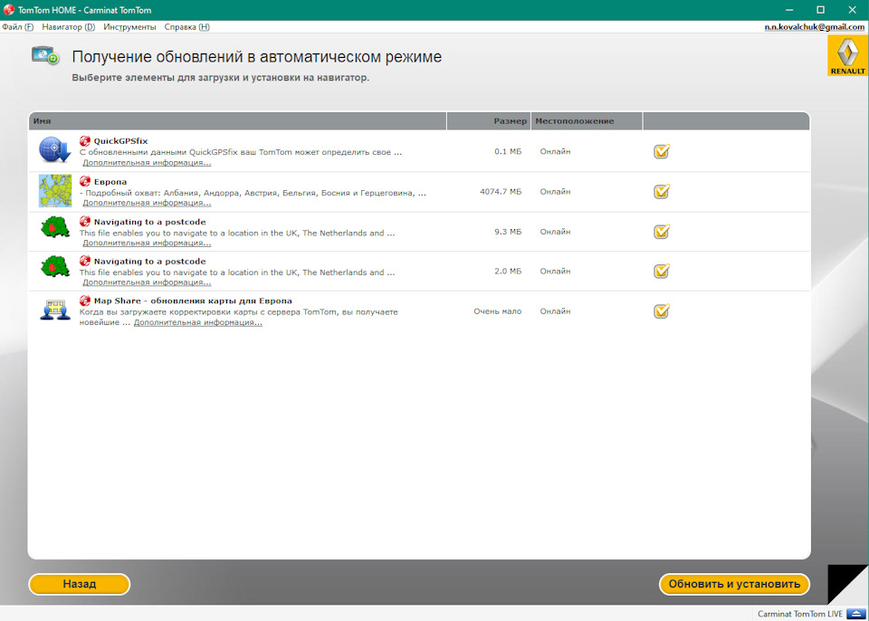Click the QuickGPSfix globe download icon
This screenshot has height=621, width=869.
tap(55, 149)
